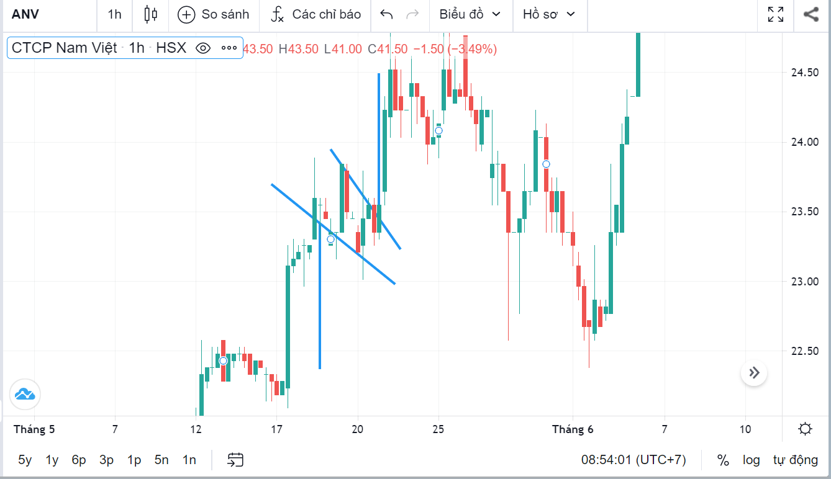Click the marker circle near 23.85 price
This screenshot has height=479, width=831.
point(546,164)
